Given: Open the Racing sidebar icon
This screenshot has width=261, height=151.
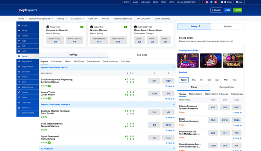Looking at the screenshot, I should click(x=19, y=31).
